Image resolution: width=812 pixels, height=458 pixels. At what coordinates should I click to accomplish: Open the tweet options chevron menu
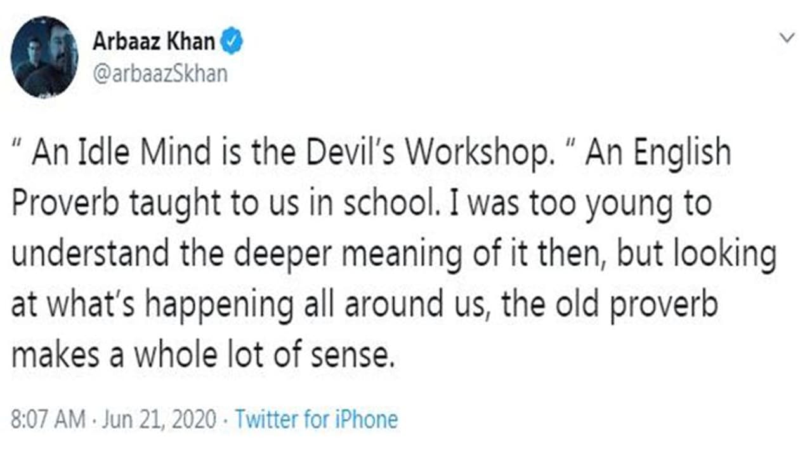pyautogui.click(x=787, y=39)
